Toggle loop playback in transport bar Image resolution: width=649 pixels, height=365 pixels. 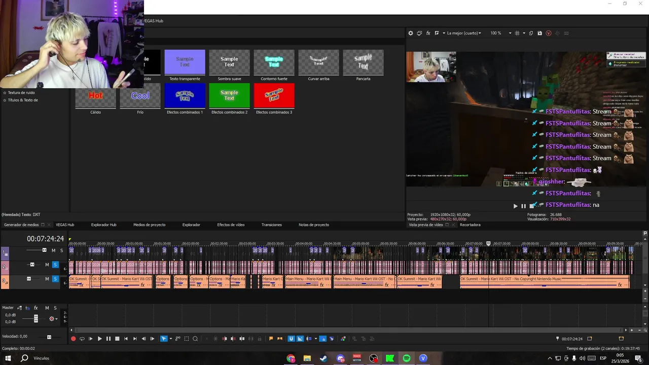tap(82, 339)
